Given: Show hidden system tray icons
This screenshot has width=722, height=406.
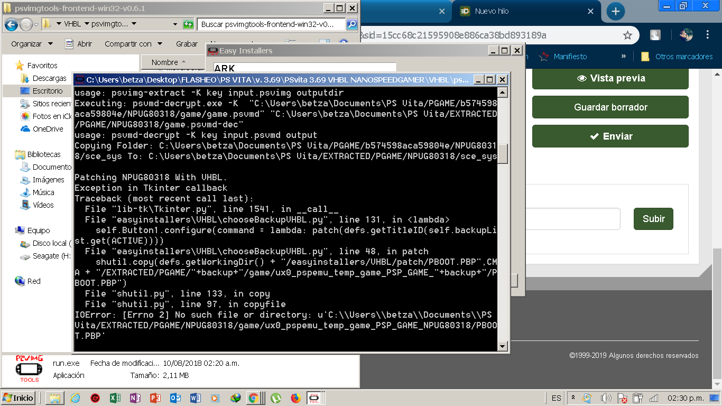Looking at the screenshot, I should (x=573, y=398).
